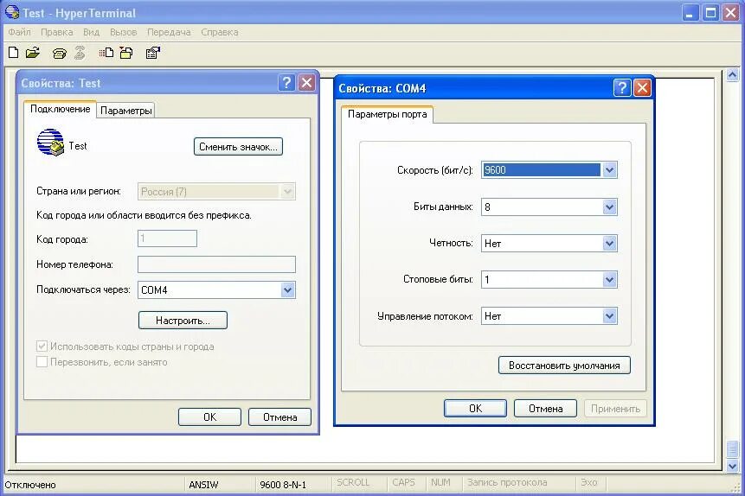Switch to the Параметры tab
Screen dimensions: 745x496
click(x=126, y=111)
